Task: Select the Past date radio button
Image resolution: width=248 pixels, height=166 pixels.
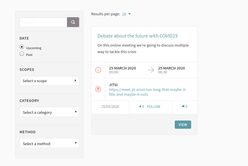Action: 22,54
